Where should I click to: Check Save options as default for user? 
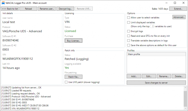pos(129,45)
